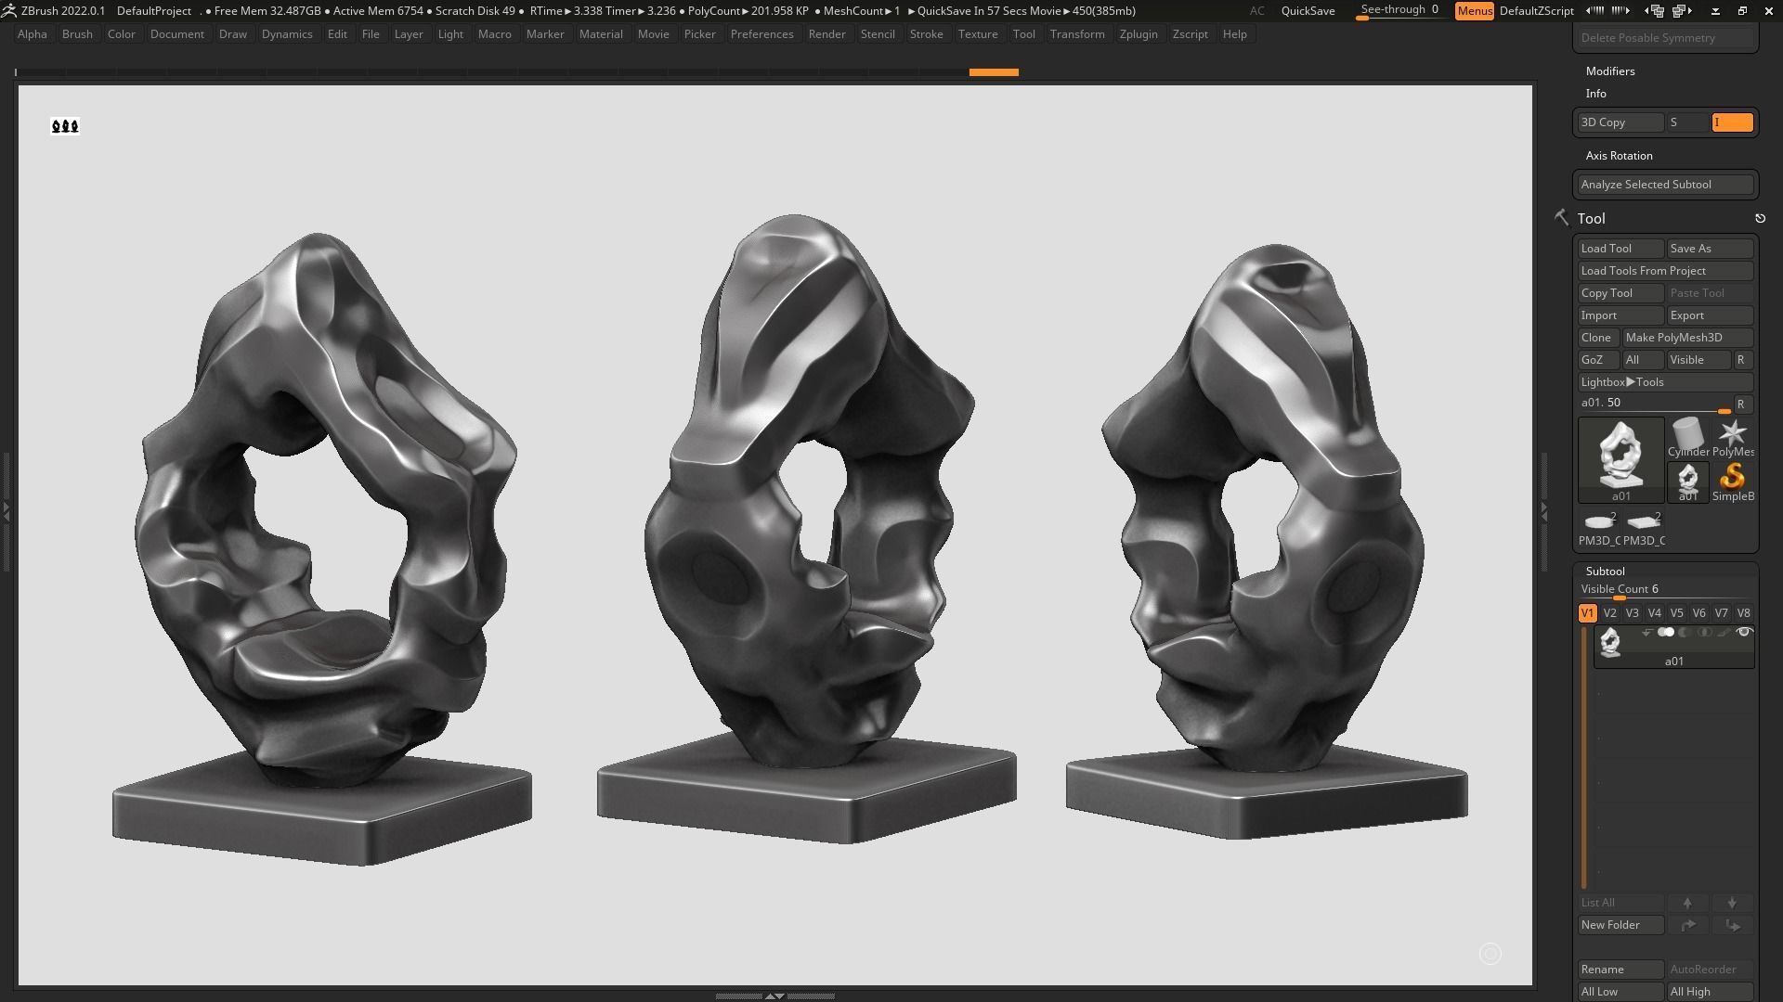Toggle the orange I button near 3D Copy

1733,122
